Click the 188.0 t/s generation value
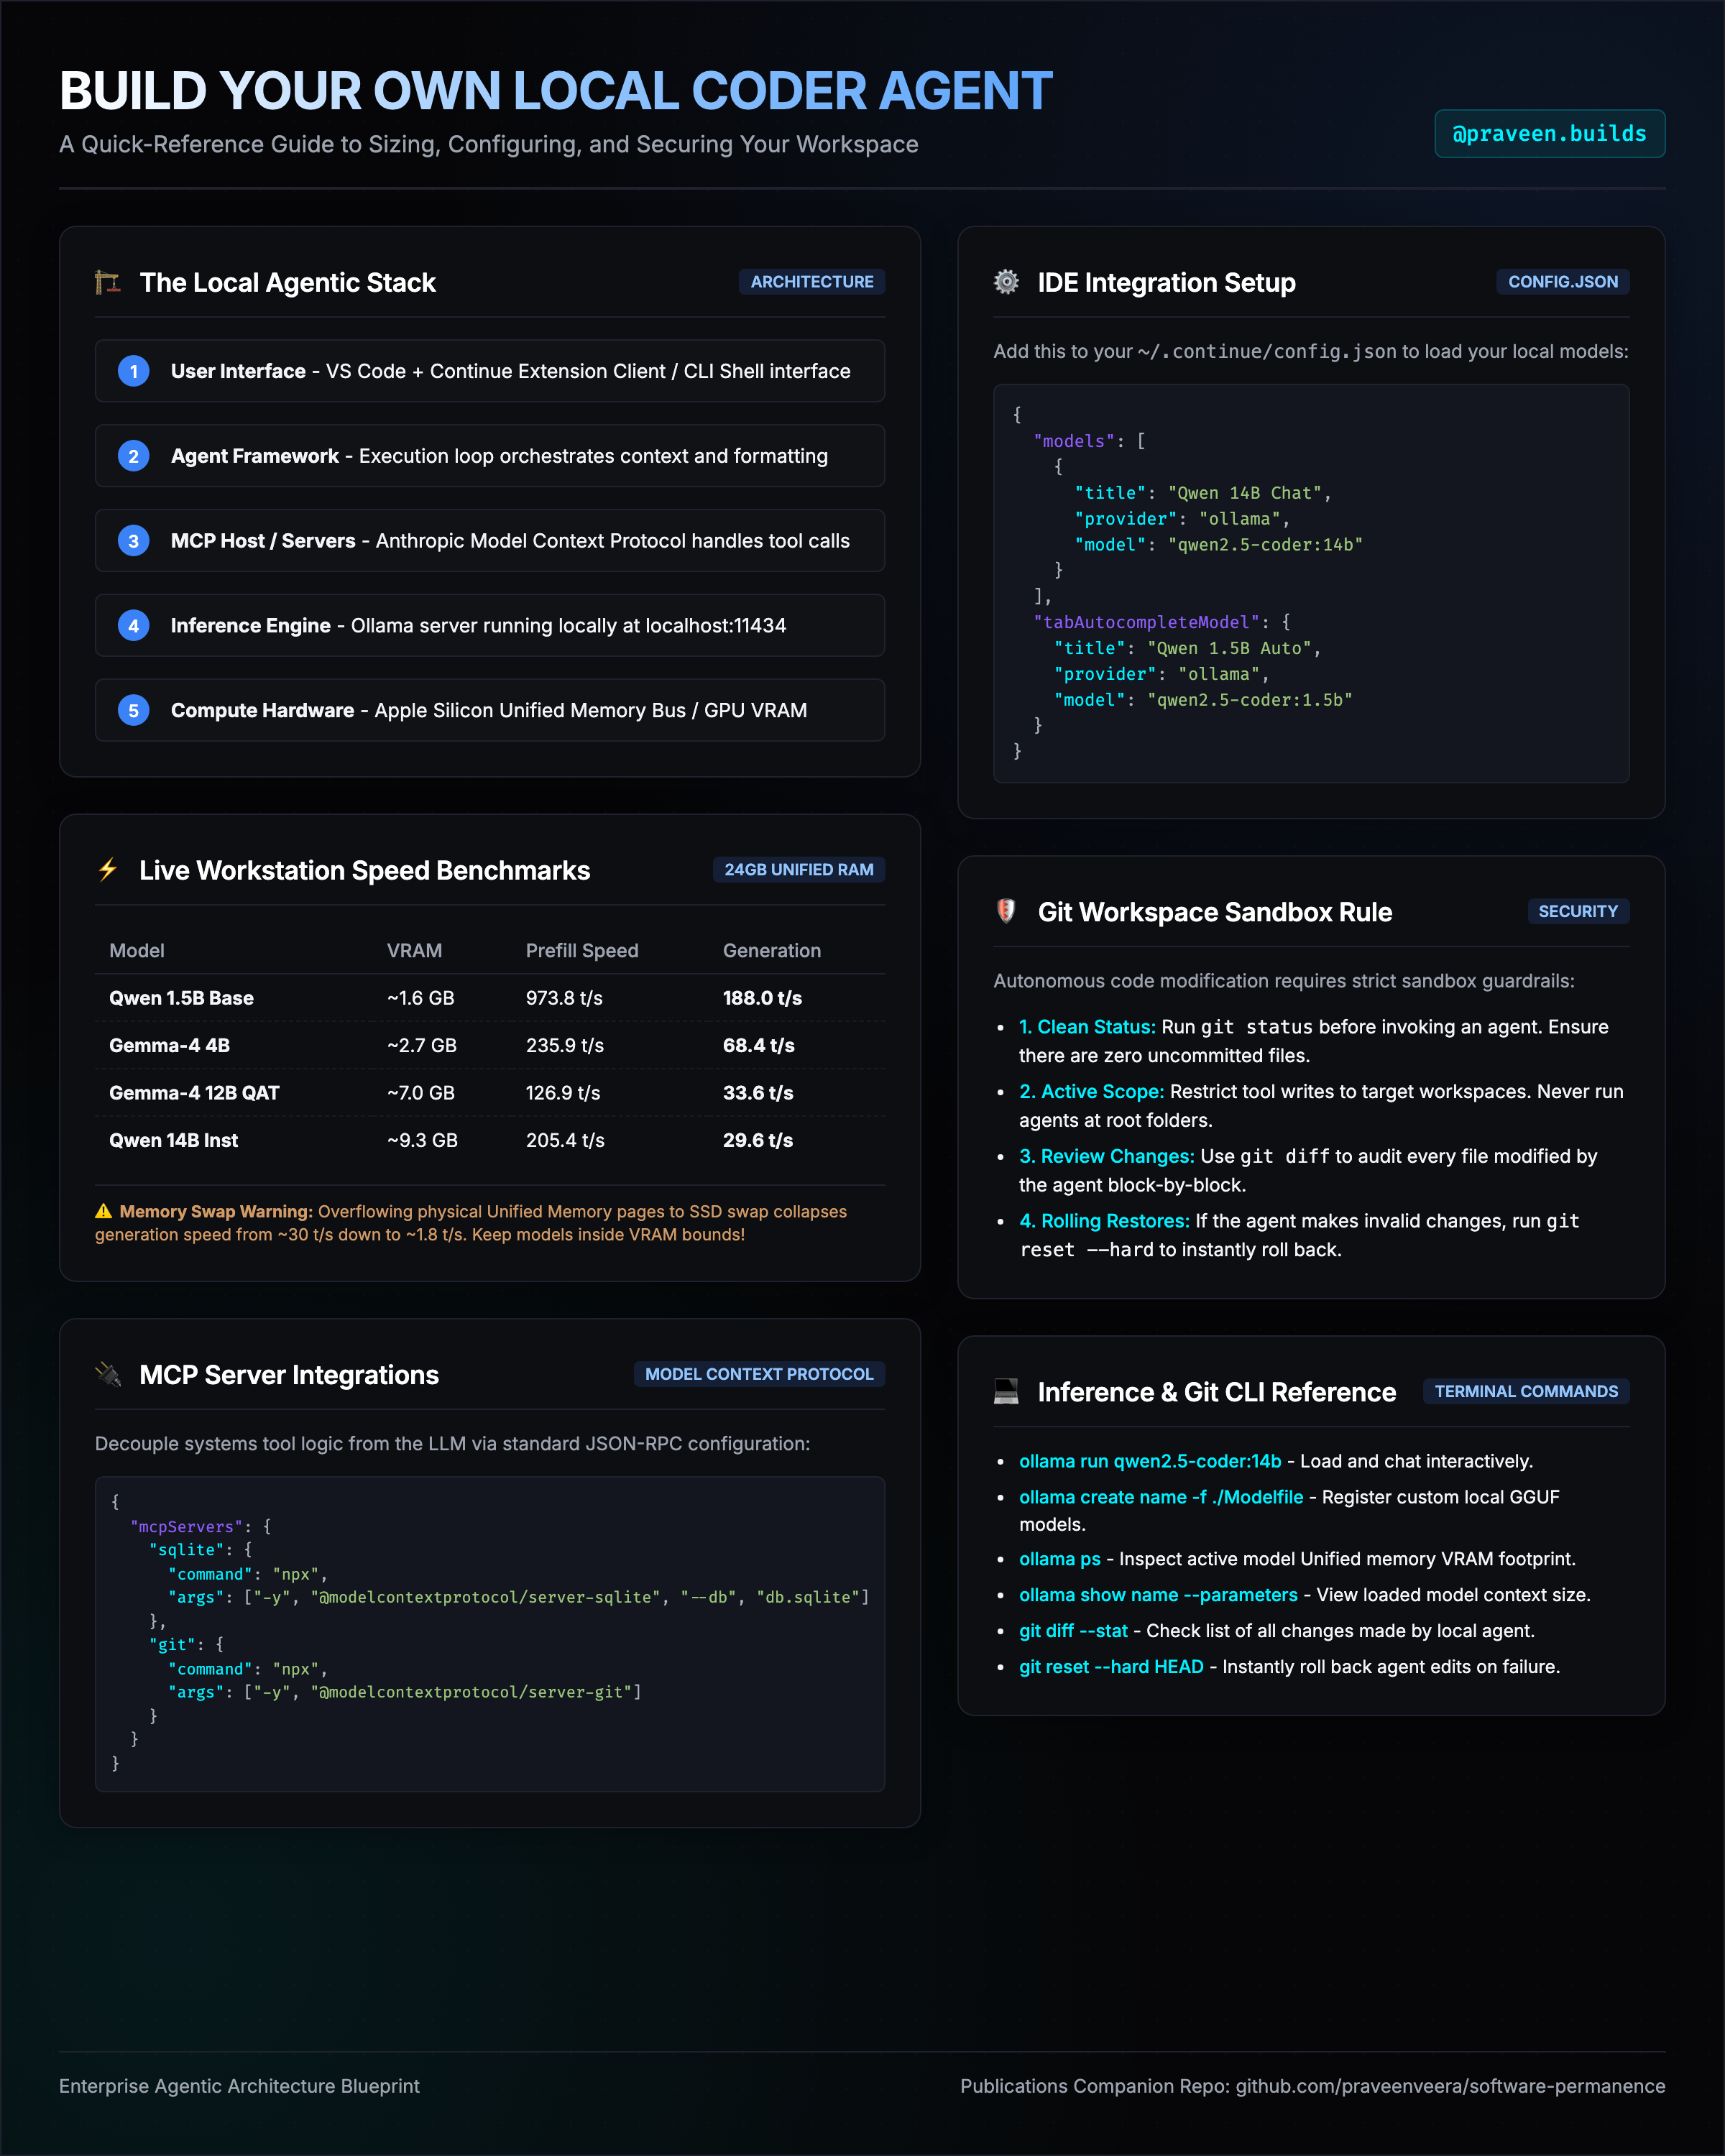The image size is (1725, 2156). click(762, 998)
